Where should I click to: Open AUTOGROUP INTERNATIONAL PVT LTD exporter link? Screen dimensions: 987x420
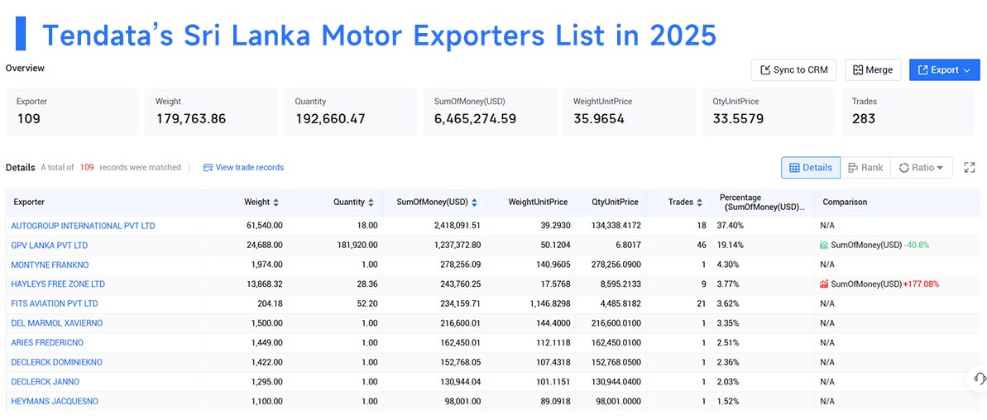pyautogui.click(x=83, y=226)
